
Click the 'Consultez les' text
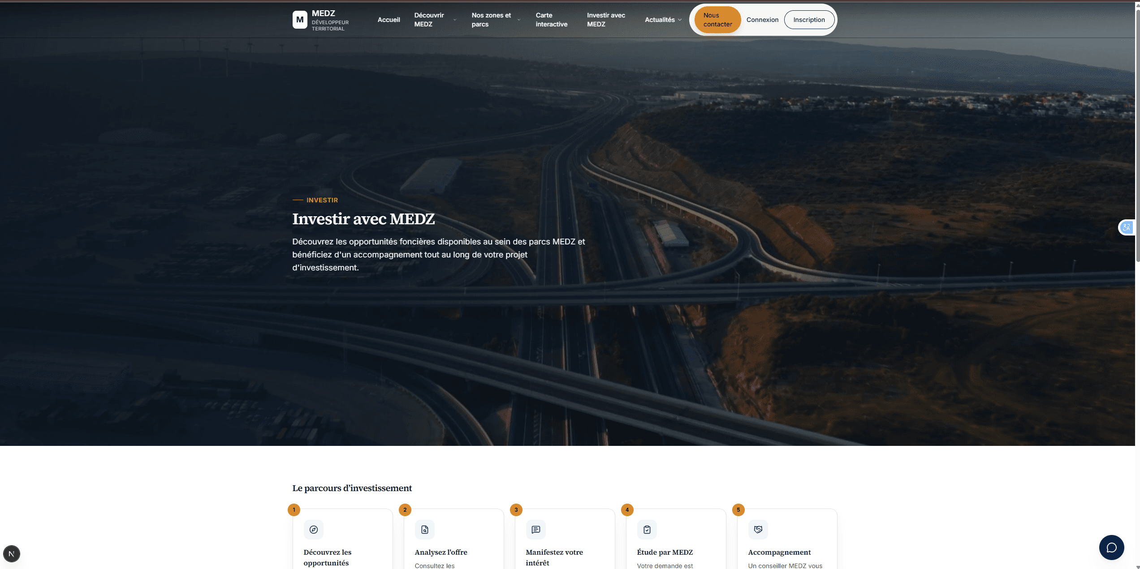435,565
